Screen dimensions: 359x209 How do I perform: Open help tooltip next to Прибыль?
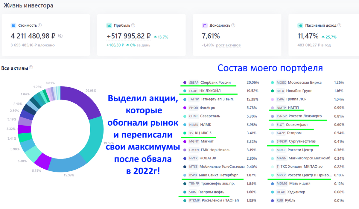click(x=133, y=25)
